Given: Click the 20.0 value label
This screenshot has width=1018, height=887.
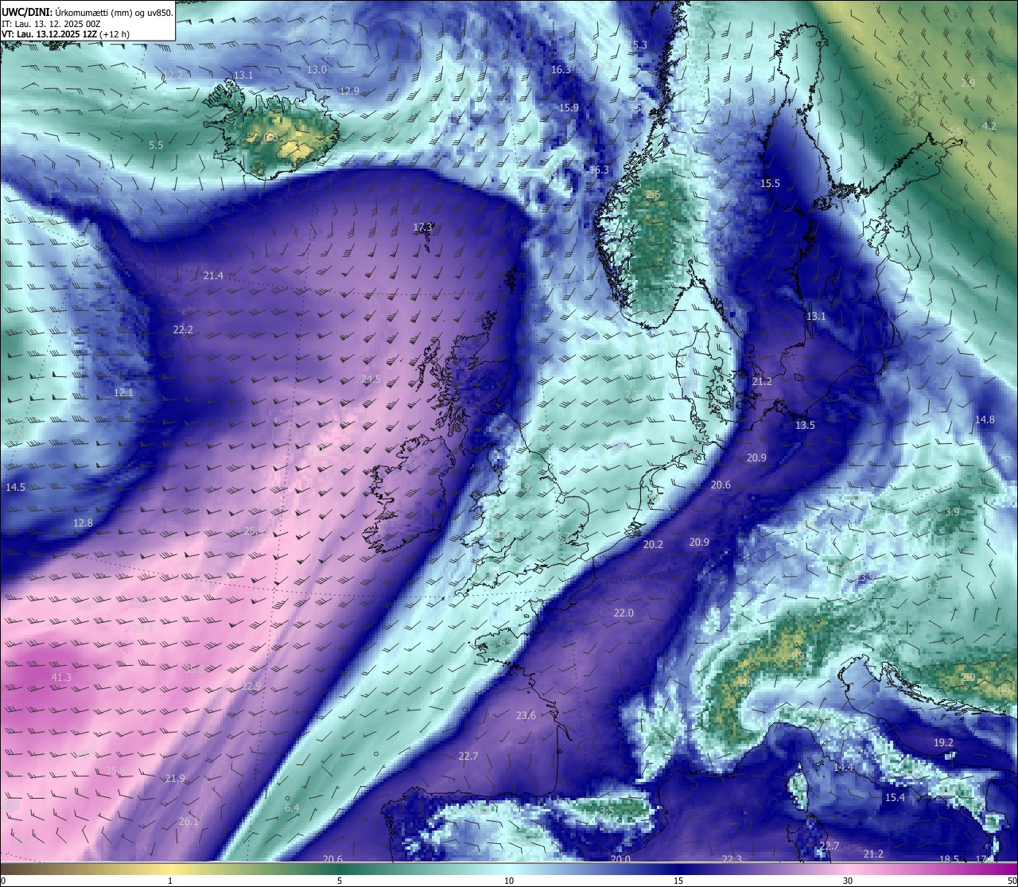Looking at the screenshot, I should tap(620, 858).
